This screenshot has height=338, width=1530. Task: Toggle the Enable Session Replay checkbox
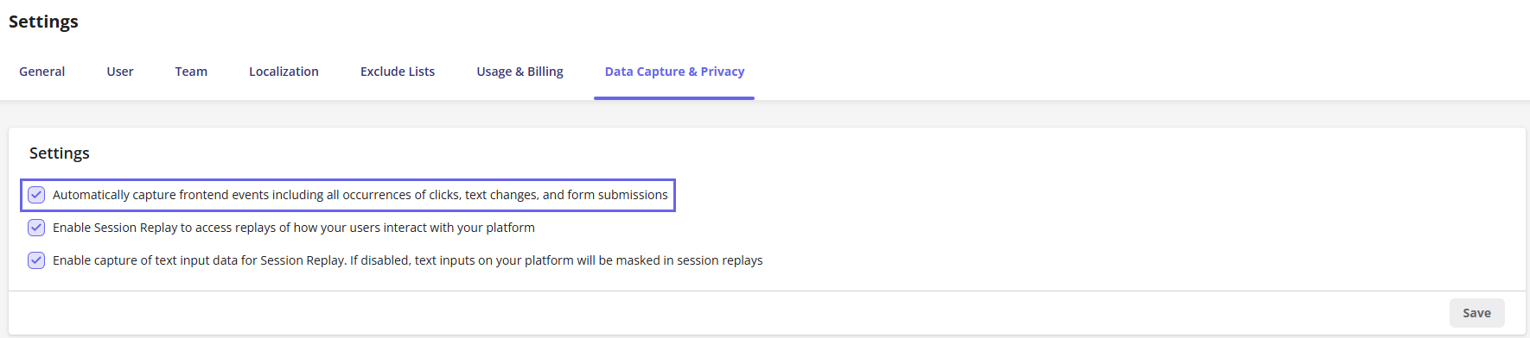[x=36, y=228]
